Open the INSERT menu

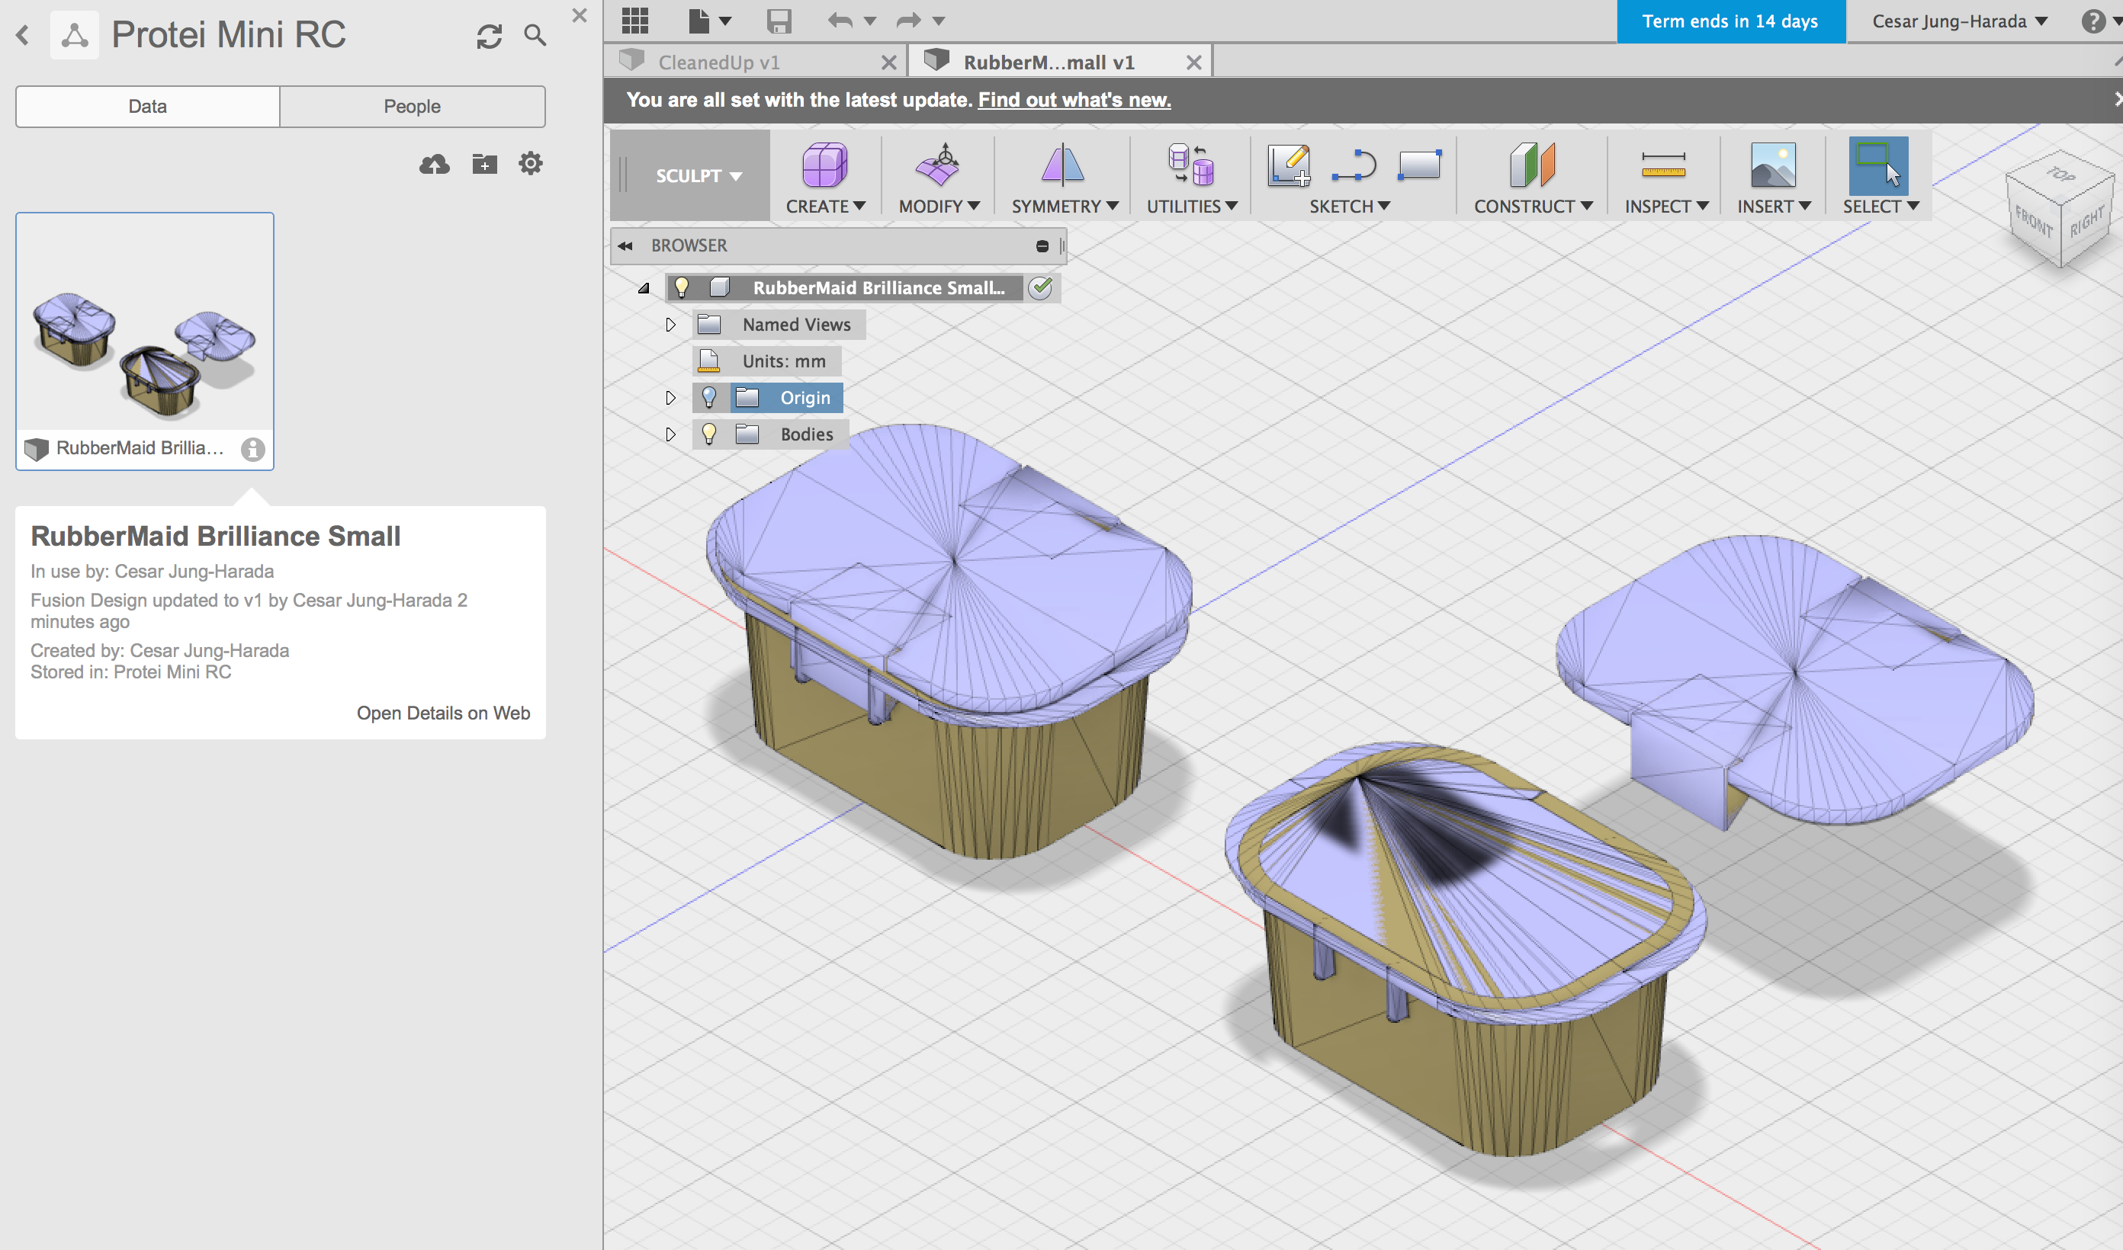[x=1775, y=207]
